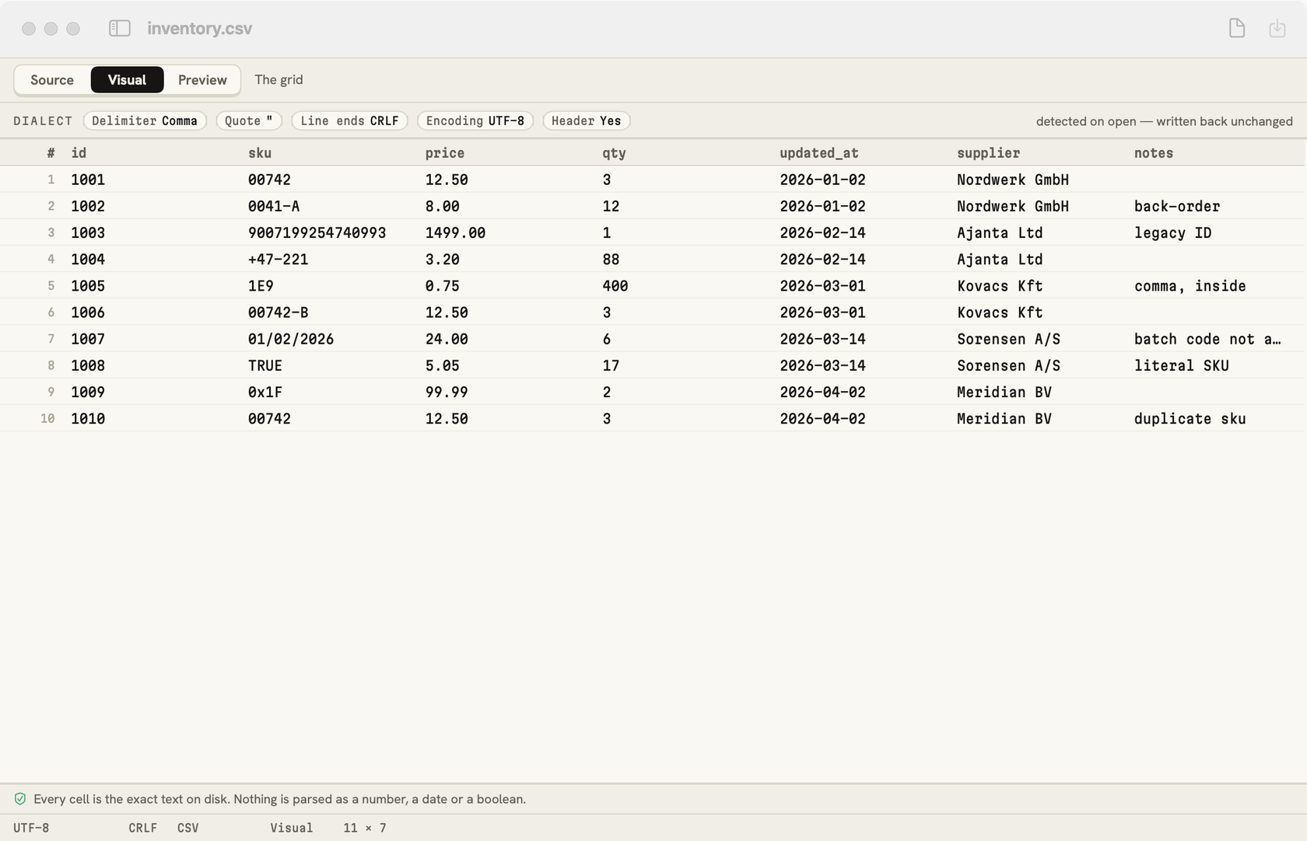Screen dimensions: 1307x841
Task: Click the green shield icon in footer
Action: point(20,799)
